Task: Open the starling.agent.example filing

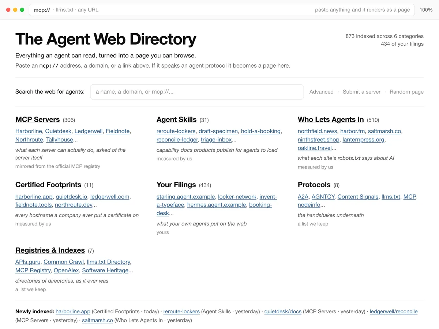Action: pos(186,197)
